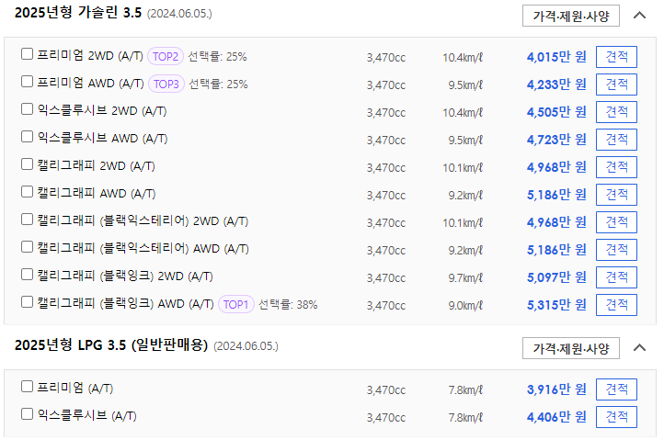Viewport: 664px width, 440px height.
Task: Click the 5,097만 원 price
Action: point(556,277)
